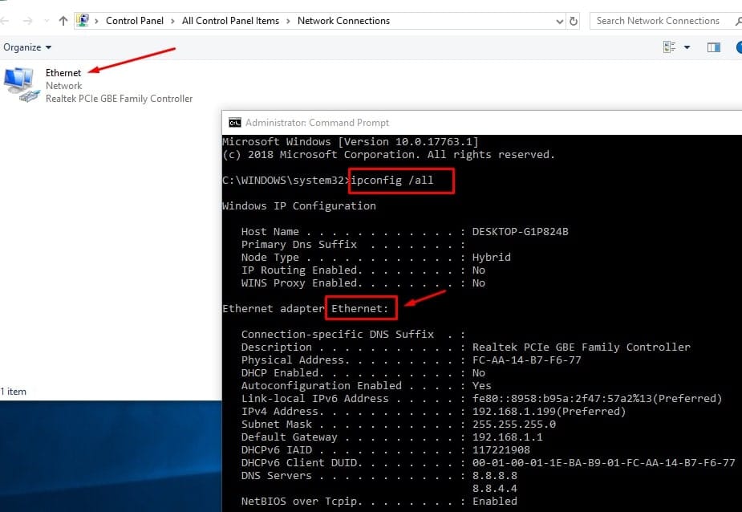Image resolution: width=742 pixels, height=512 pixels.
Task: Click the Back navigation arrow
Action: [7, 21]
